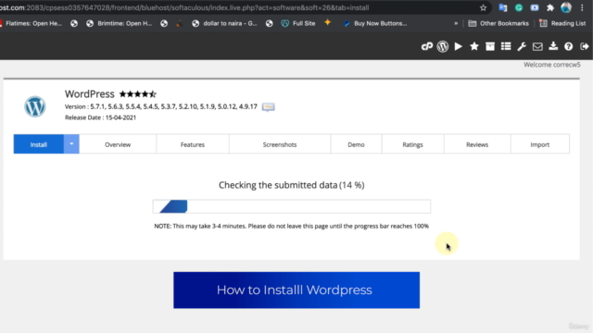593x333 pixels.
Task: Click the WordPress logo image
Action: tap(35, 106)
